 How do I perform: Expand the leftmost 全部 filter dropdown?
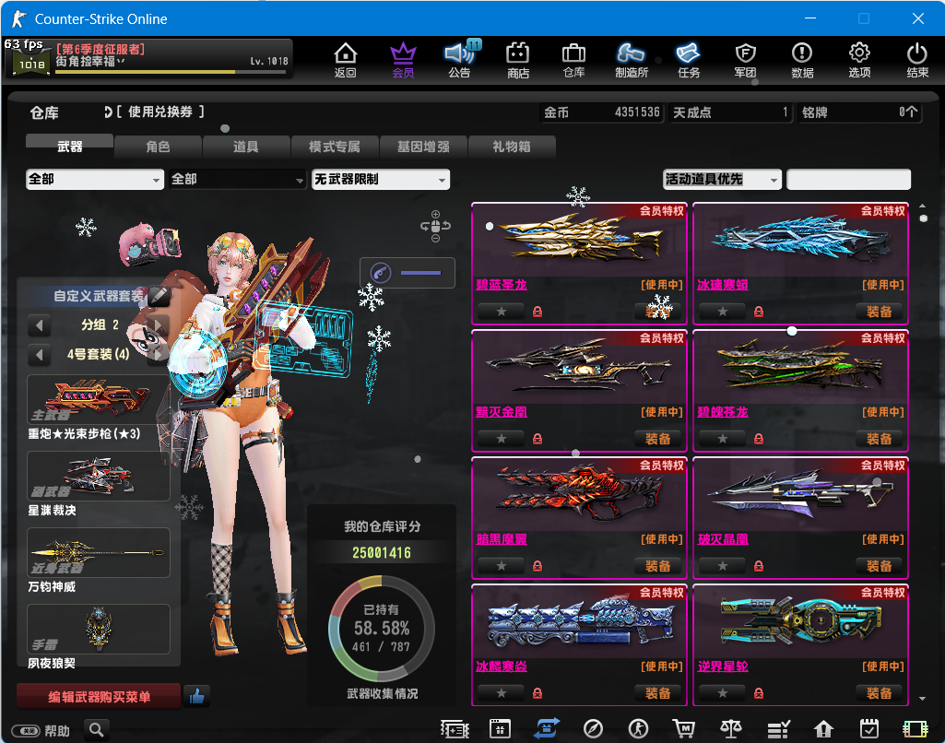pyautogui.click(x=94, y=180)
